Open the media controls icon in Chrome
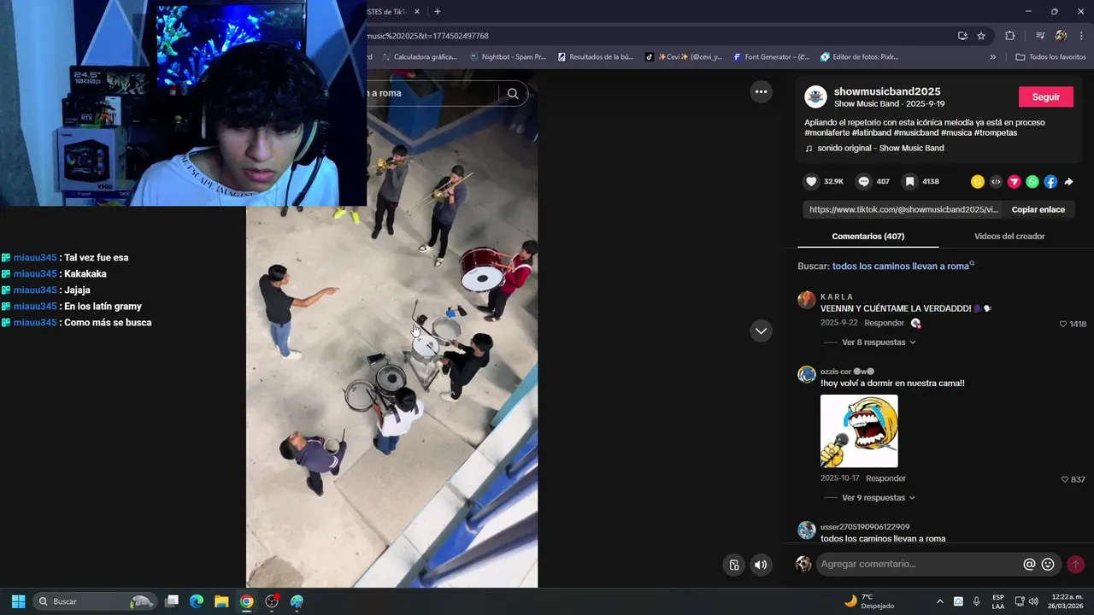The height and width of the screenshot is (615, 1094). point(1040,36)
